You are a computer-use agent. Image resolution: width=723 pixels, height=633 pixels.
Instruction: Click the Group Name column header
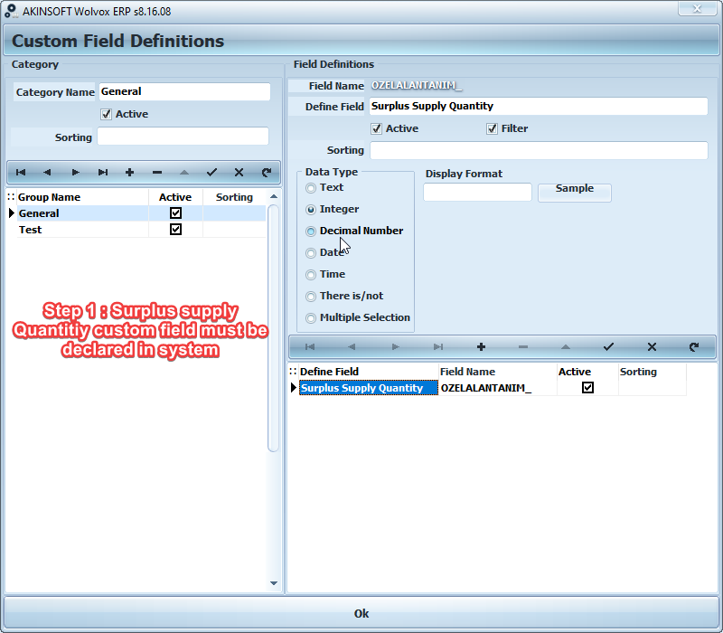(82, 197)
